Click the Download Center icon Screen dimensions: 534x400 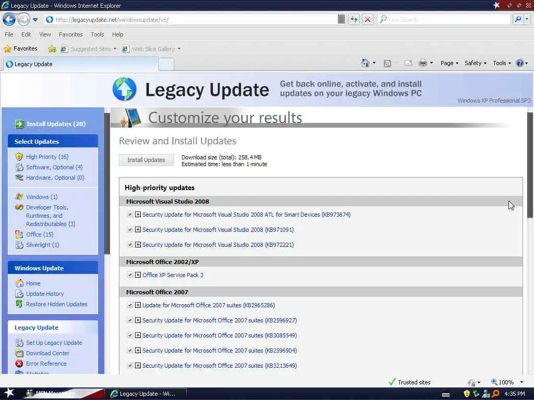tap(19, 353)
